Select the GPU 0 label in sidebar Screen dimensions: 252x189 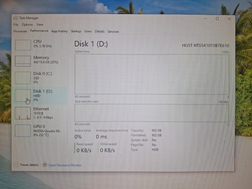coord(39,127)
